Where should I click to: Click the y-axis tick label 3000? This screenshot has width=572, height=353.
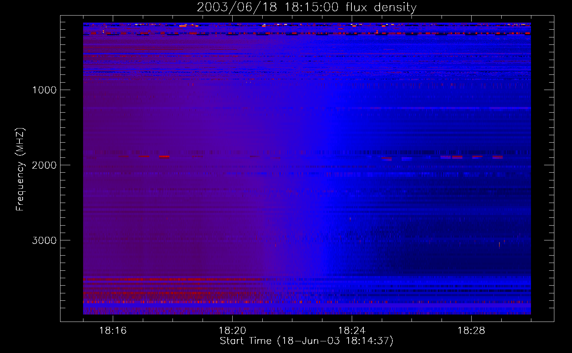[x=44, y=240]
